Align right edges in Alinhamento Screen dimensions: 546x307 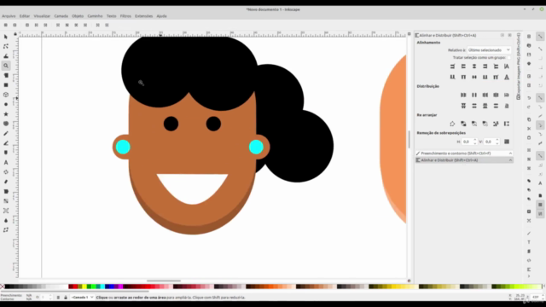pos(485,67)
